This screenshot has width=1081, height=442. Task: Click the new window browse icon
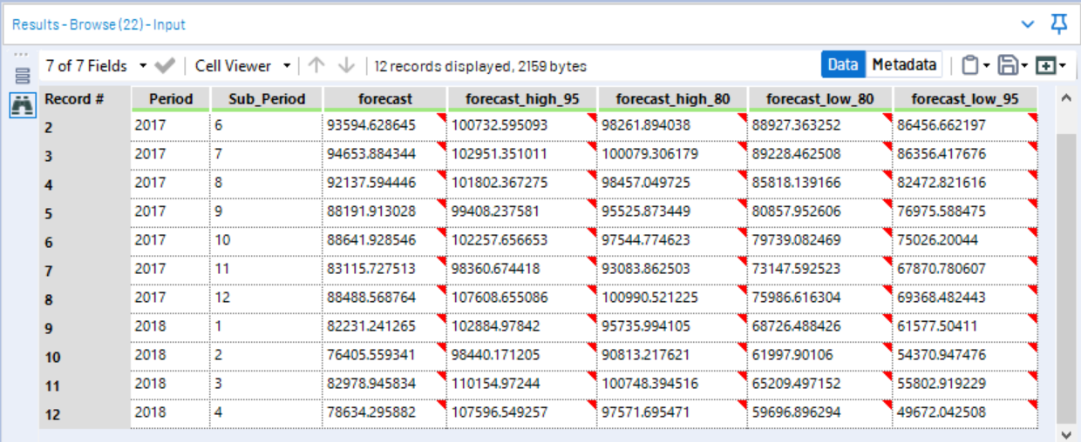[x=1044, y=65]
